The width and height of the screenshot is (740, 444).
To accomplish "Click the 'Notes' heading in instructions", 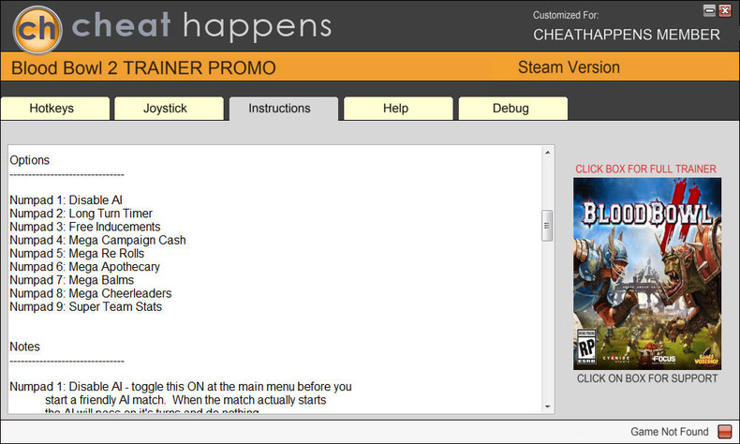I will click(24, 347).
